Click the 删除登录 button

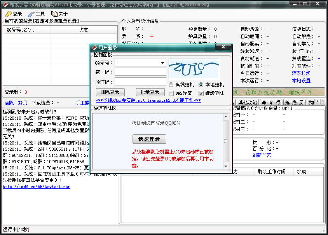point(110,92)
